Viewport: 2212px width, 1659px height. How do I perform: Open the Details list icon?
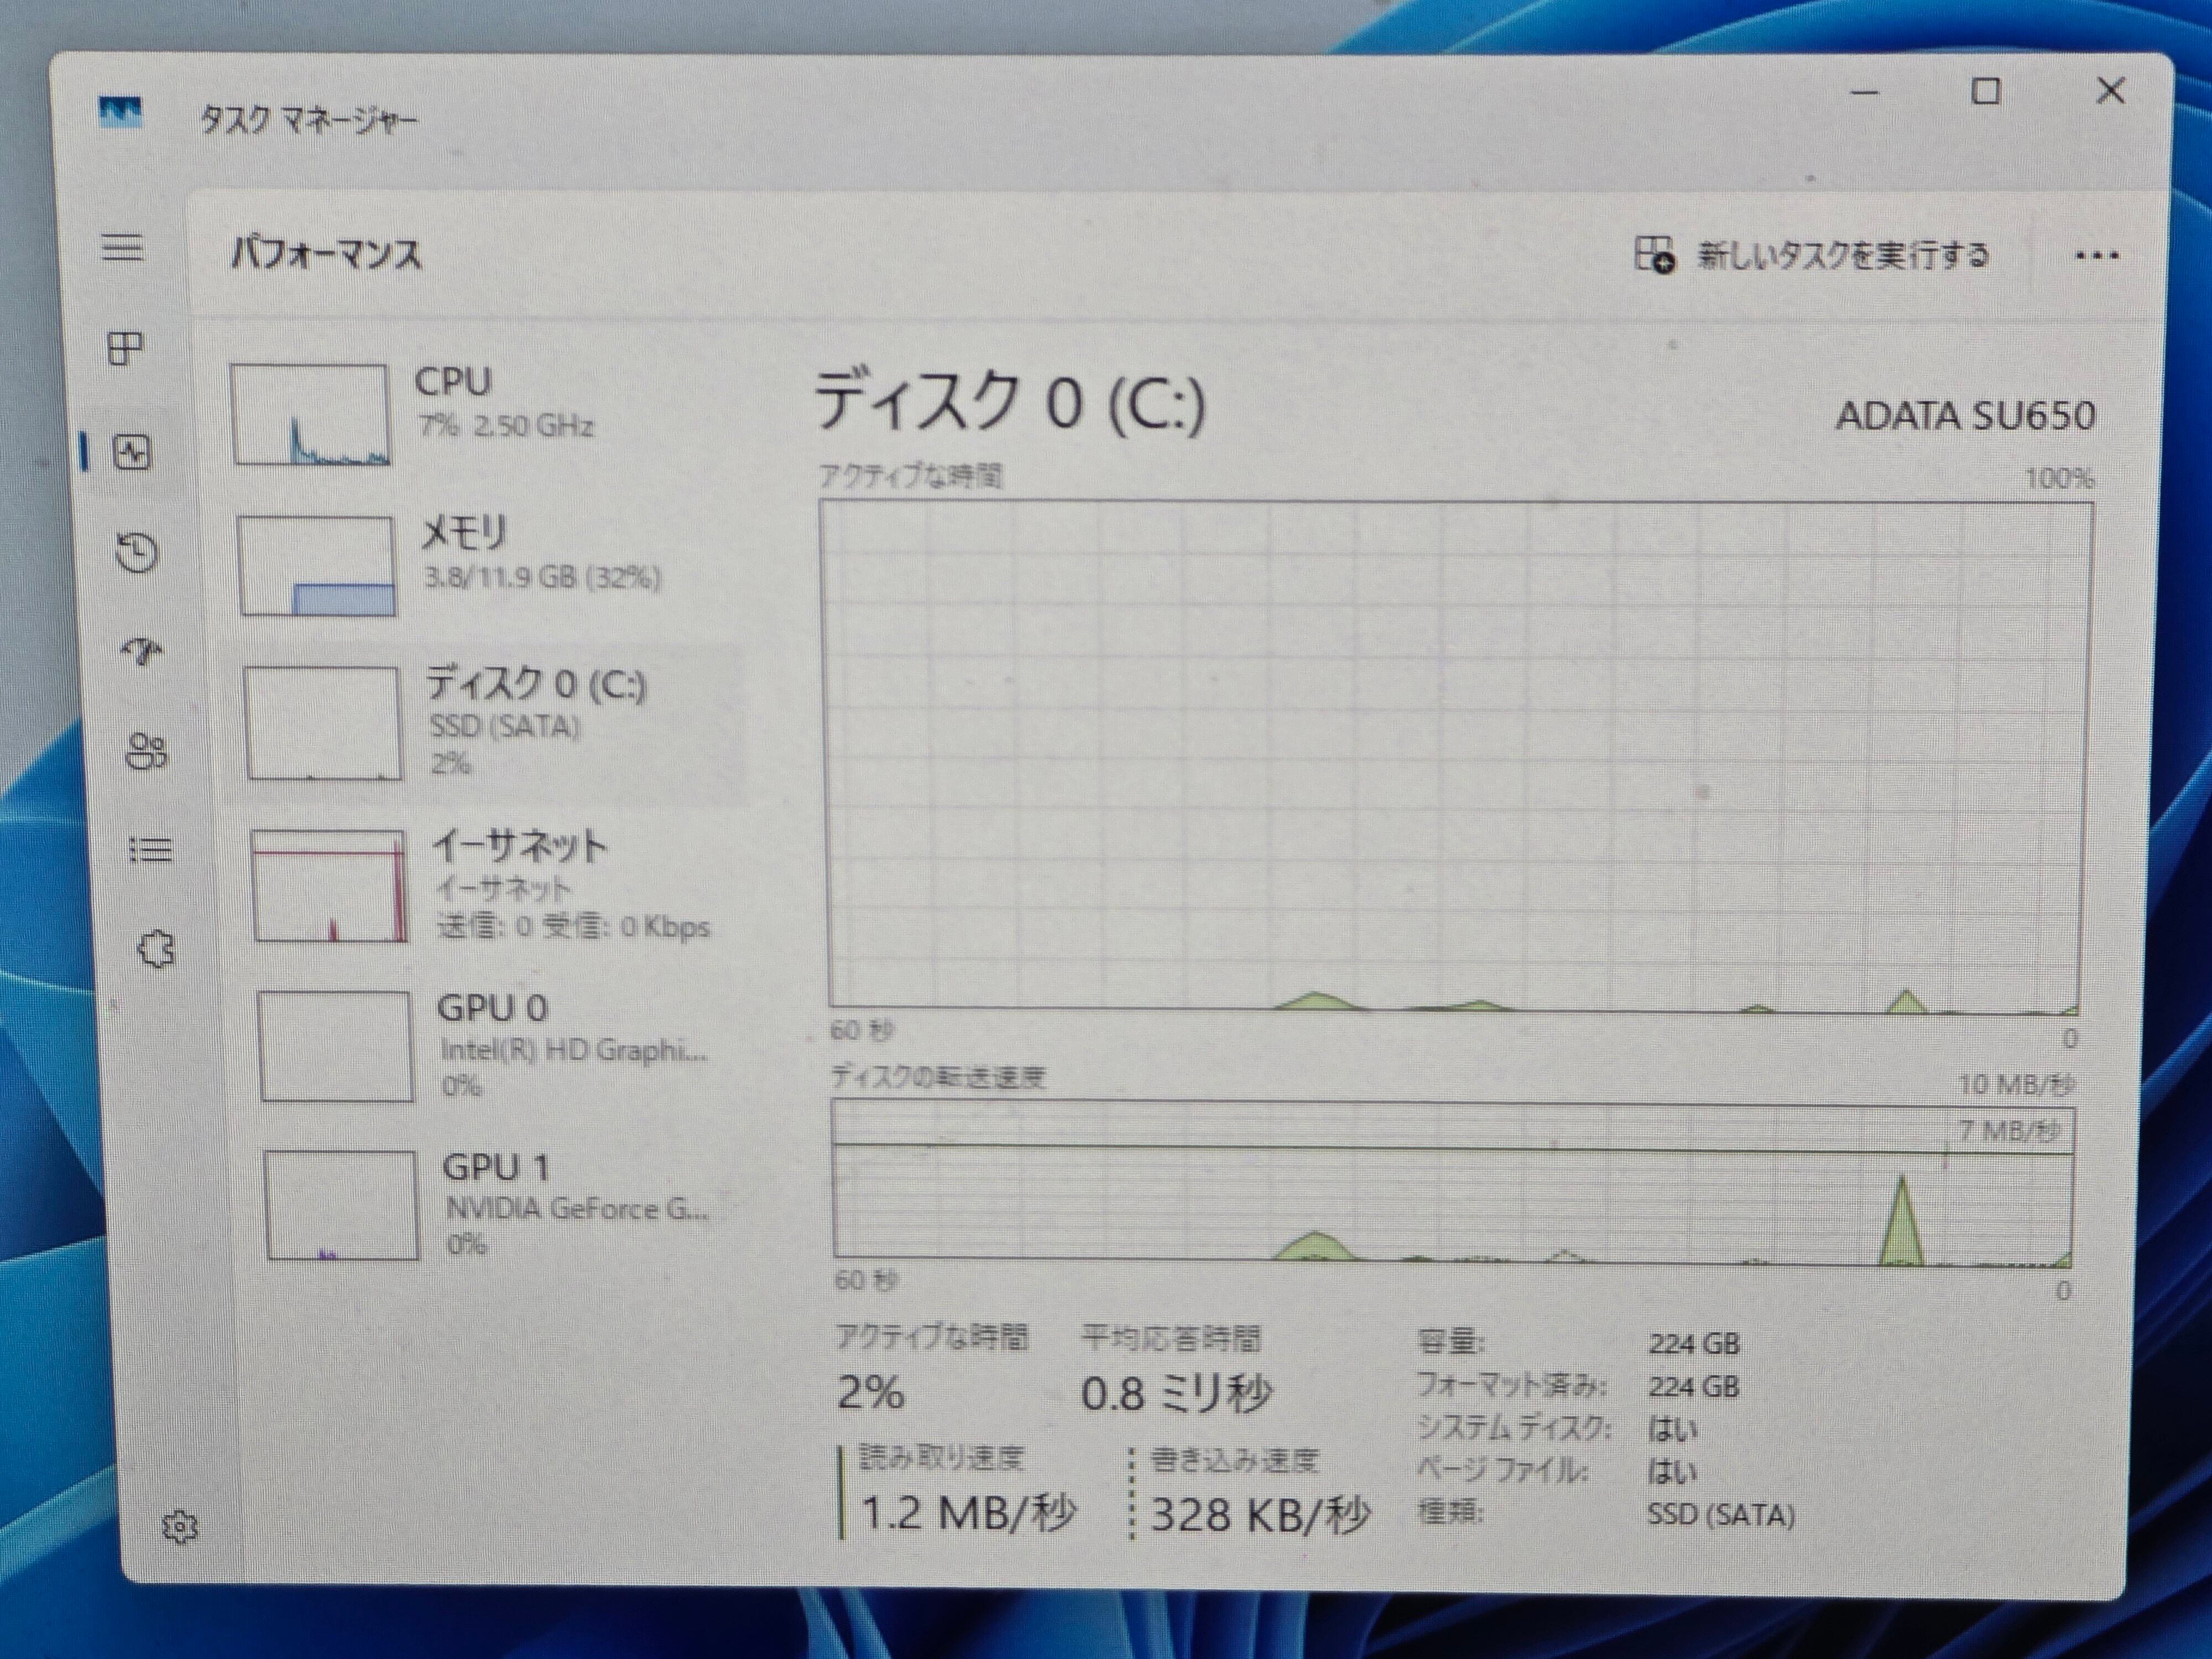(151, 850)
